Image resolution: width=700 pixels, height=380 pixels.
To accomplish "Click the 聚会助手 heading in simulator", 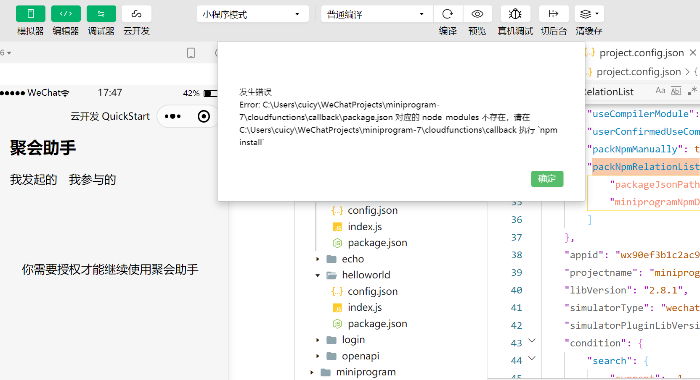I will (x=43, y=148).
